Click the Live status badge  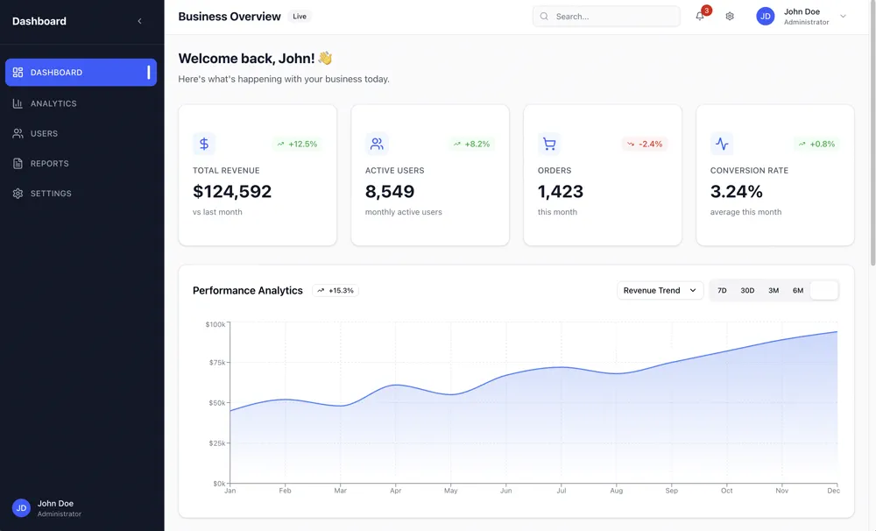click(x=300, y=17)
